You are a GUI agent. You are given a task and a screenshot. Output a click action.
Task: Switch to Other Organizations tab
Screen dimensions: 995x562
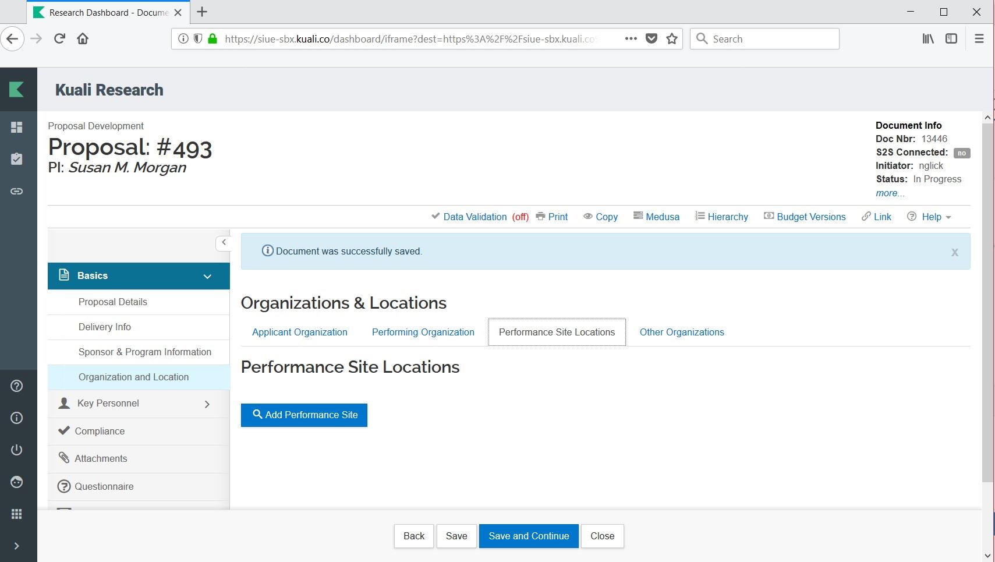[x=681, y=332]
